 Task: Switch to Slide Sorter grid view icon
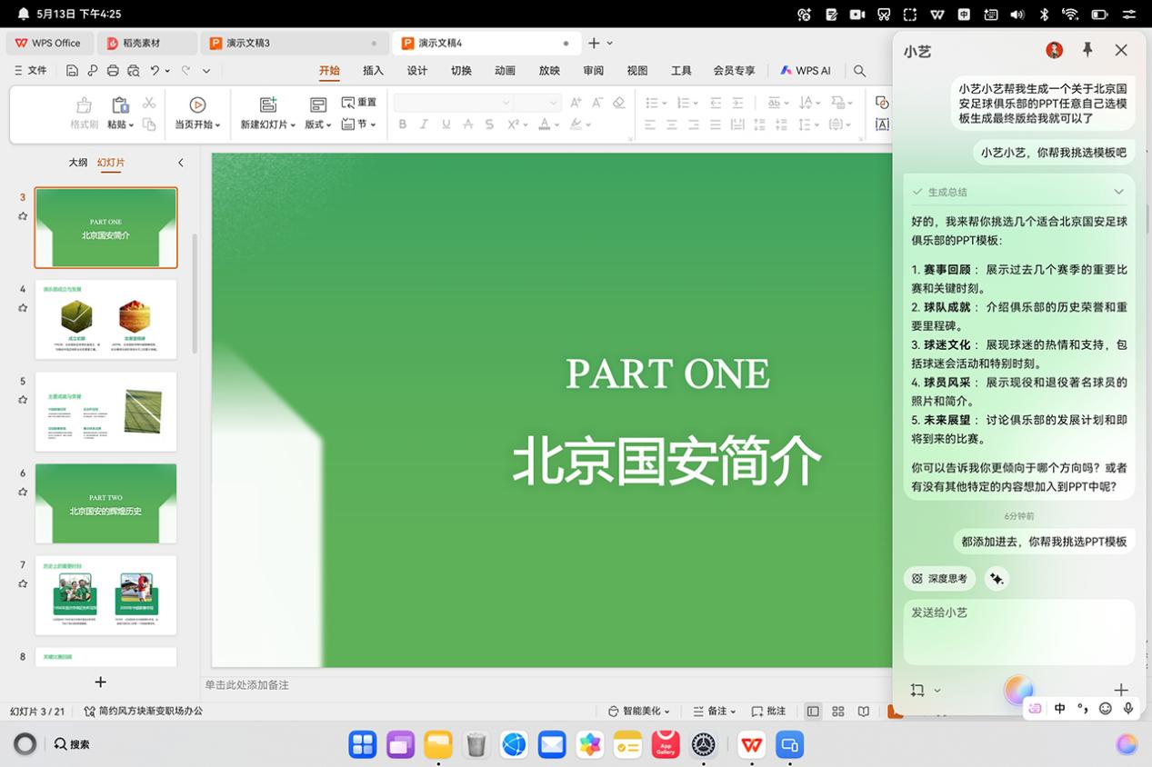(838, 711)
